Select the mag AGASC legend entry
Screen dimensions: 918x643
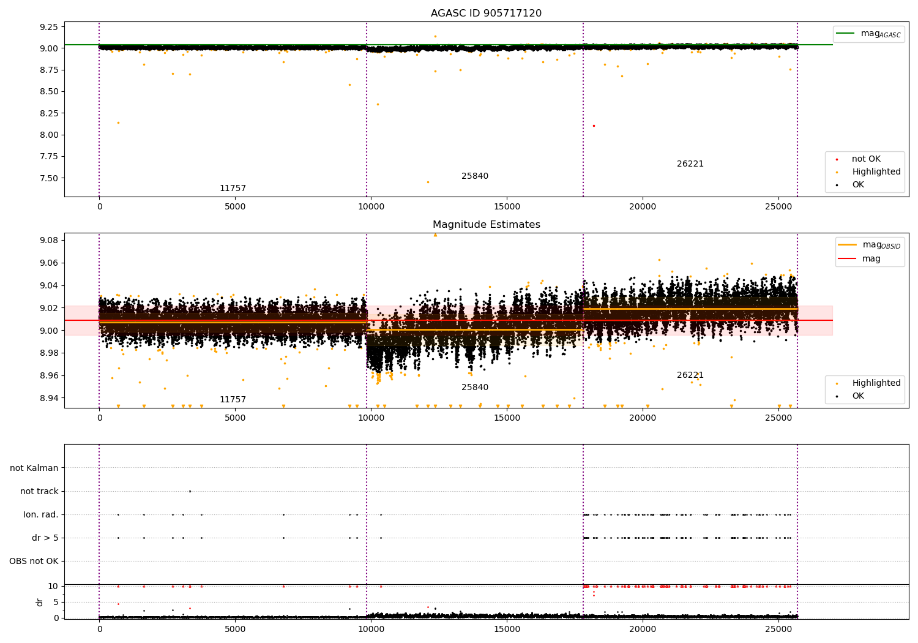click(869, 34)
